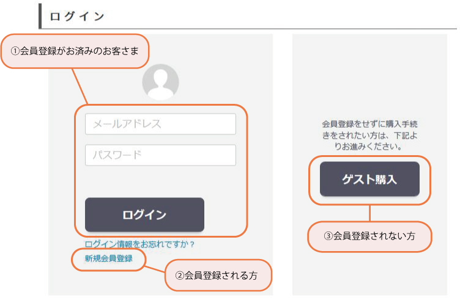The height and width of the screenshot is (303, 460).
Task: Click the orange line joining ゲスト購入 and callout ③
Action: (369, 213)
